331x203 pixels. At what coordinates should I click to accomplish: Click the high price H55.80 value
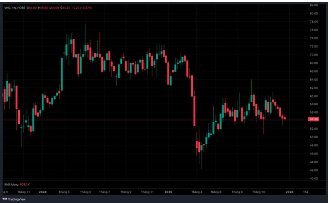(x=43, y=8)
